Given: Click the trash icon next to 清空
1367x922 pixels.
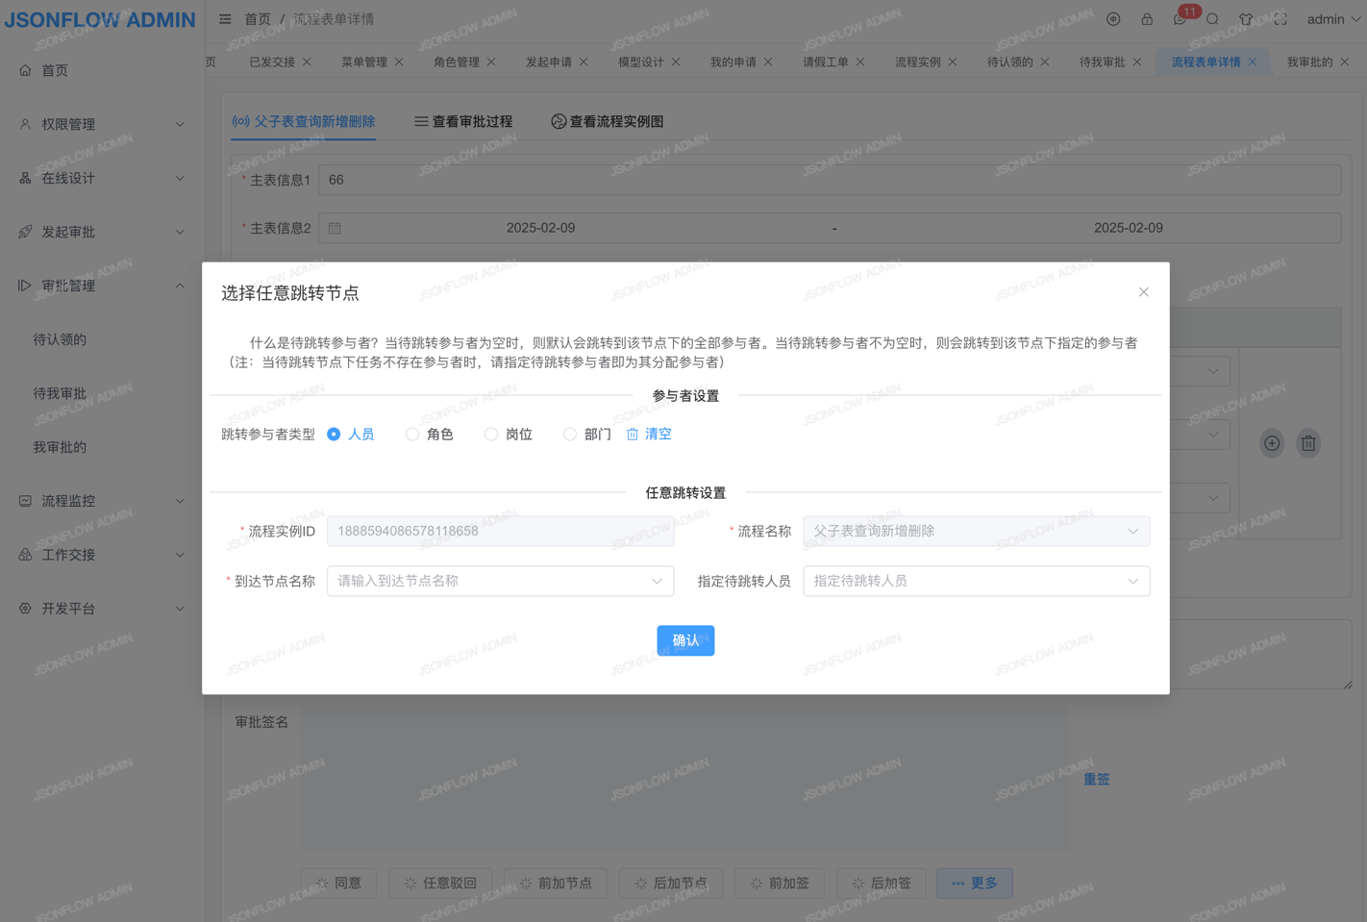Looking at the screenshot, I should 633,435.
